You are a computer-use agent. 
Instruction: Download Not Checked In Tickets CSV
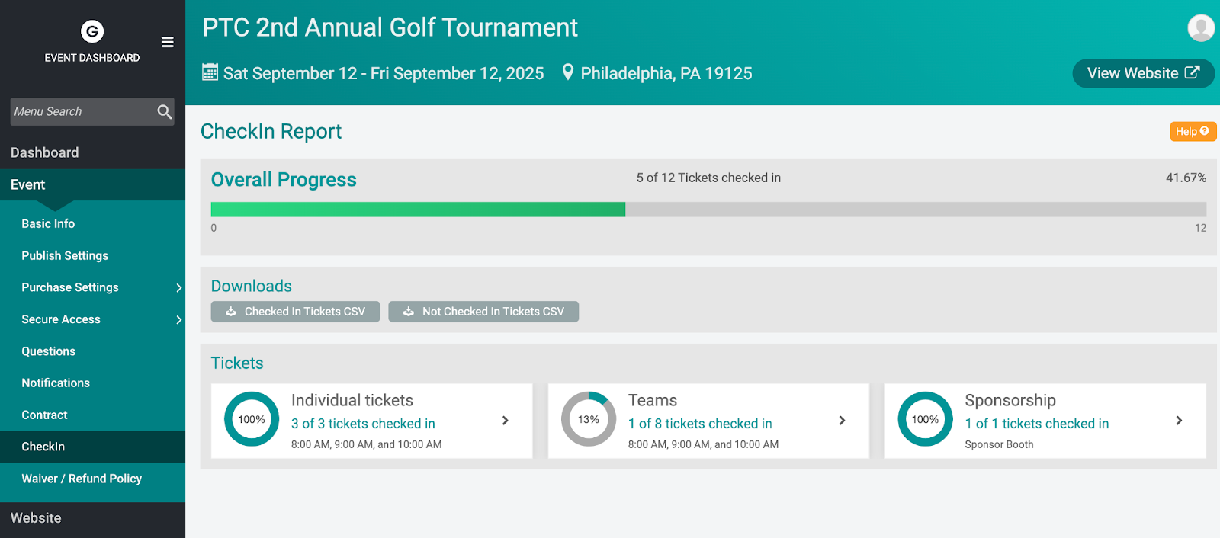pos(483,312)
